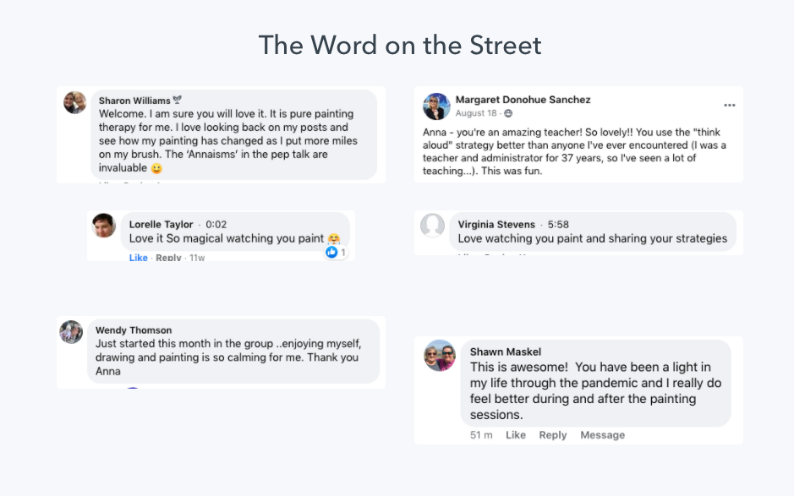Viewport: 794px width, 496px height.
Task: Jump to the 0:02 video timestamp
Action: [x=216, y=225]
